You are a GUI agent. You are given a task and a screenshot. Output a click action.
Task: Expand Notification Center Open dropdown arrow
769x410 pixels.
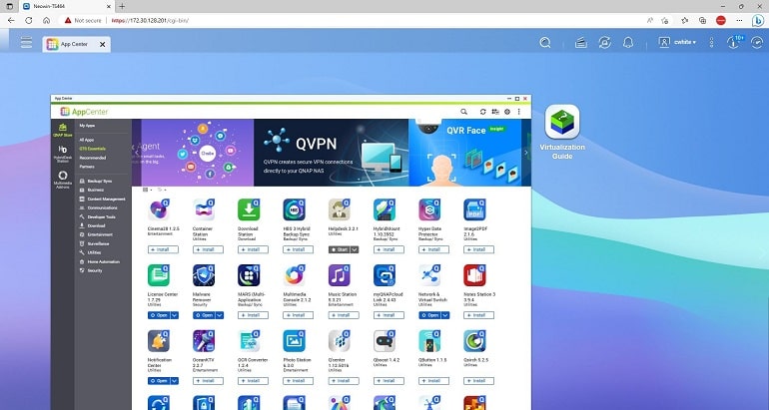(174, 381)
